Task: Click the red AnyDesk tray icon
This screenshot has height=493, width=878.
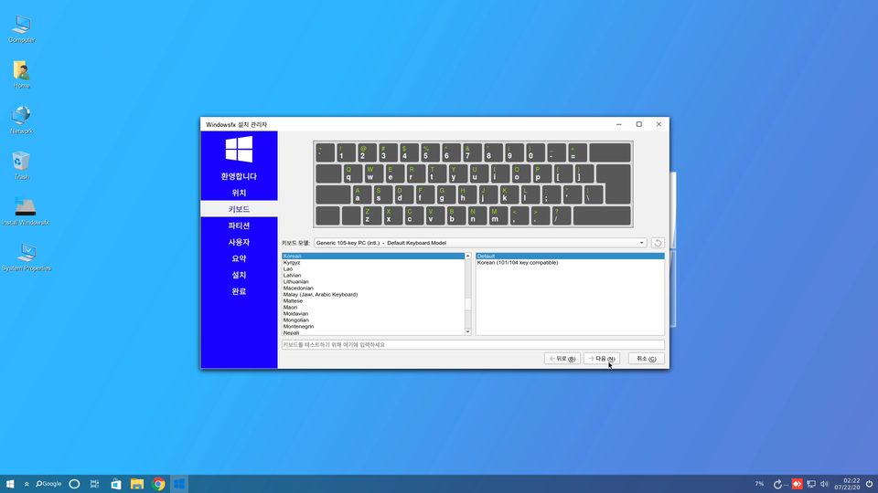Action: point(797,484)
